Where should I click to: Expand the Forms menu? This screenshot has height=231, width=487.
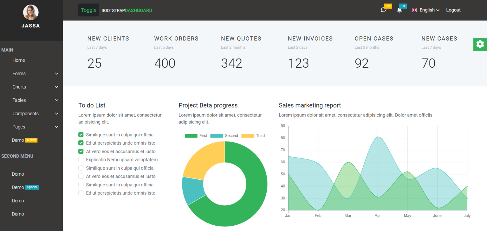pyautogui.click(x=31, y=73)
